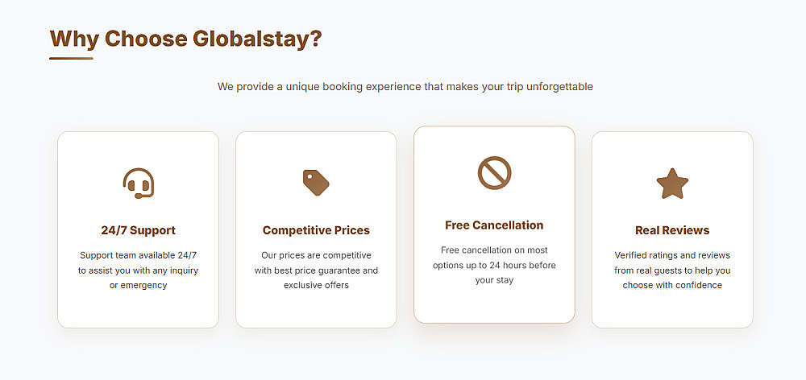This screenshot has width=806, height=380.
Task: Click empty space in the Real Reviews card
Action: tap(672, 310)
